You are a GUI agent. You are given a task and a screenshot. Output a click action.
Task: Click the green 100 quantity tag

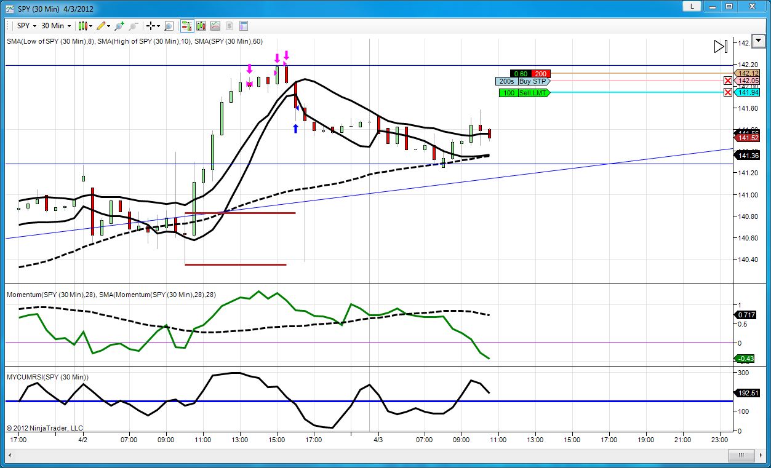509,93
